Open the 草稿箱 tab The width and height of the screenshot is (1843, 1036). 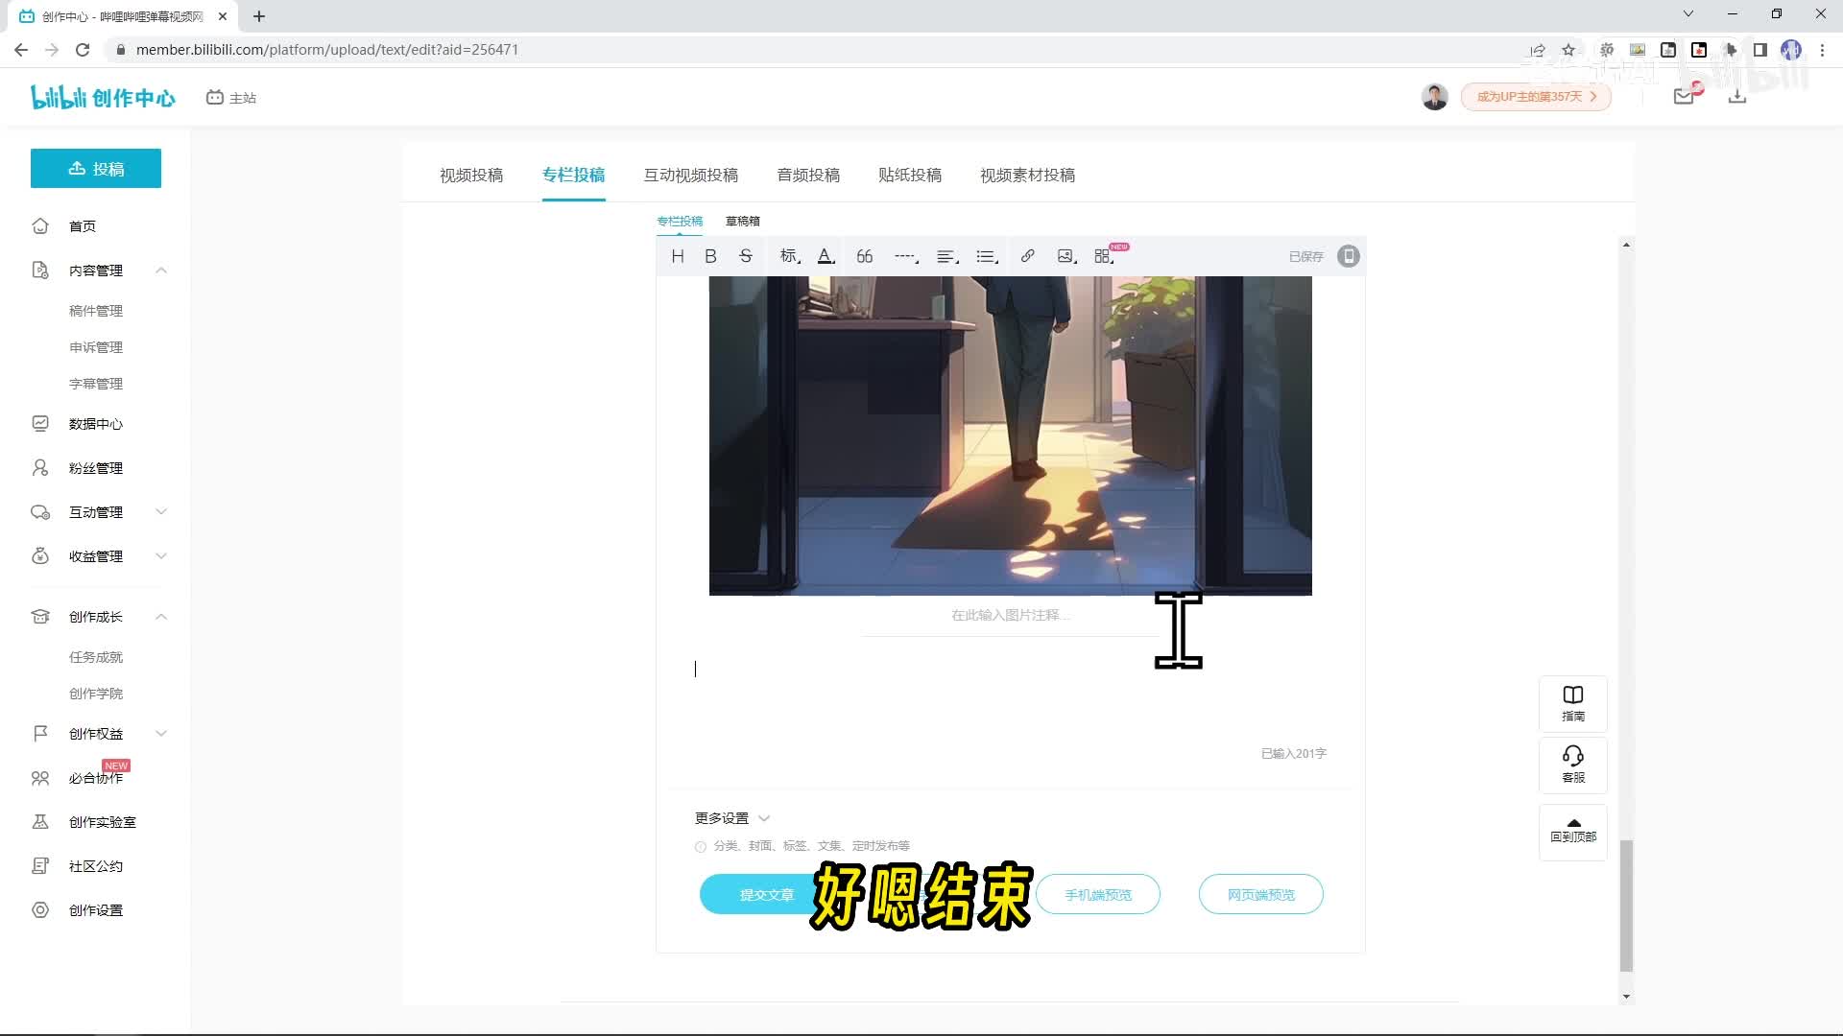coord(742,221)
